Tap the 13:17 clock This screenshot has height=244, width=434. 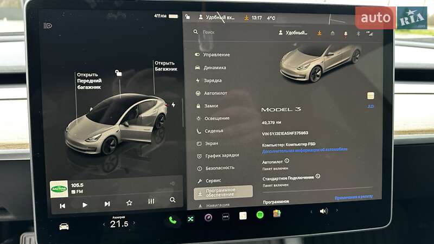[257, 18]
